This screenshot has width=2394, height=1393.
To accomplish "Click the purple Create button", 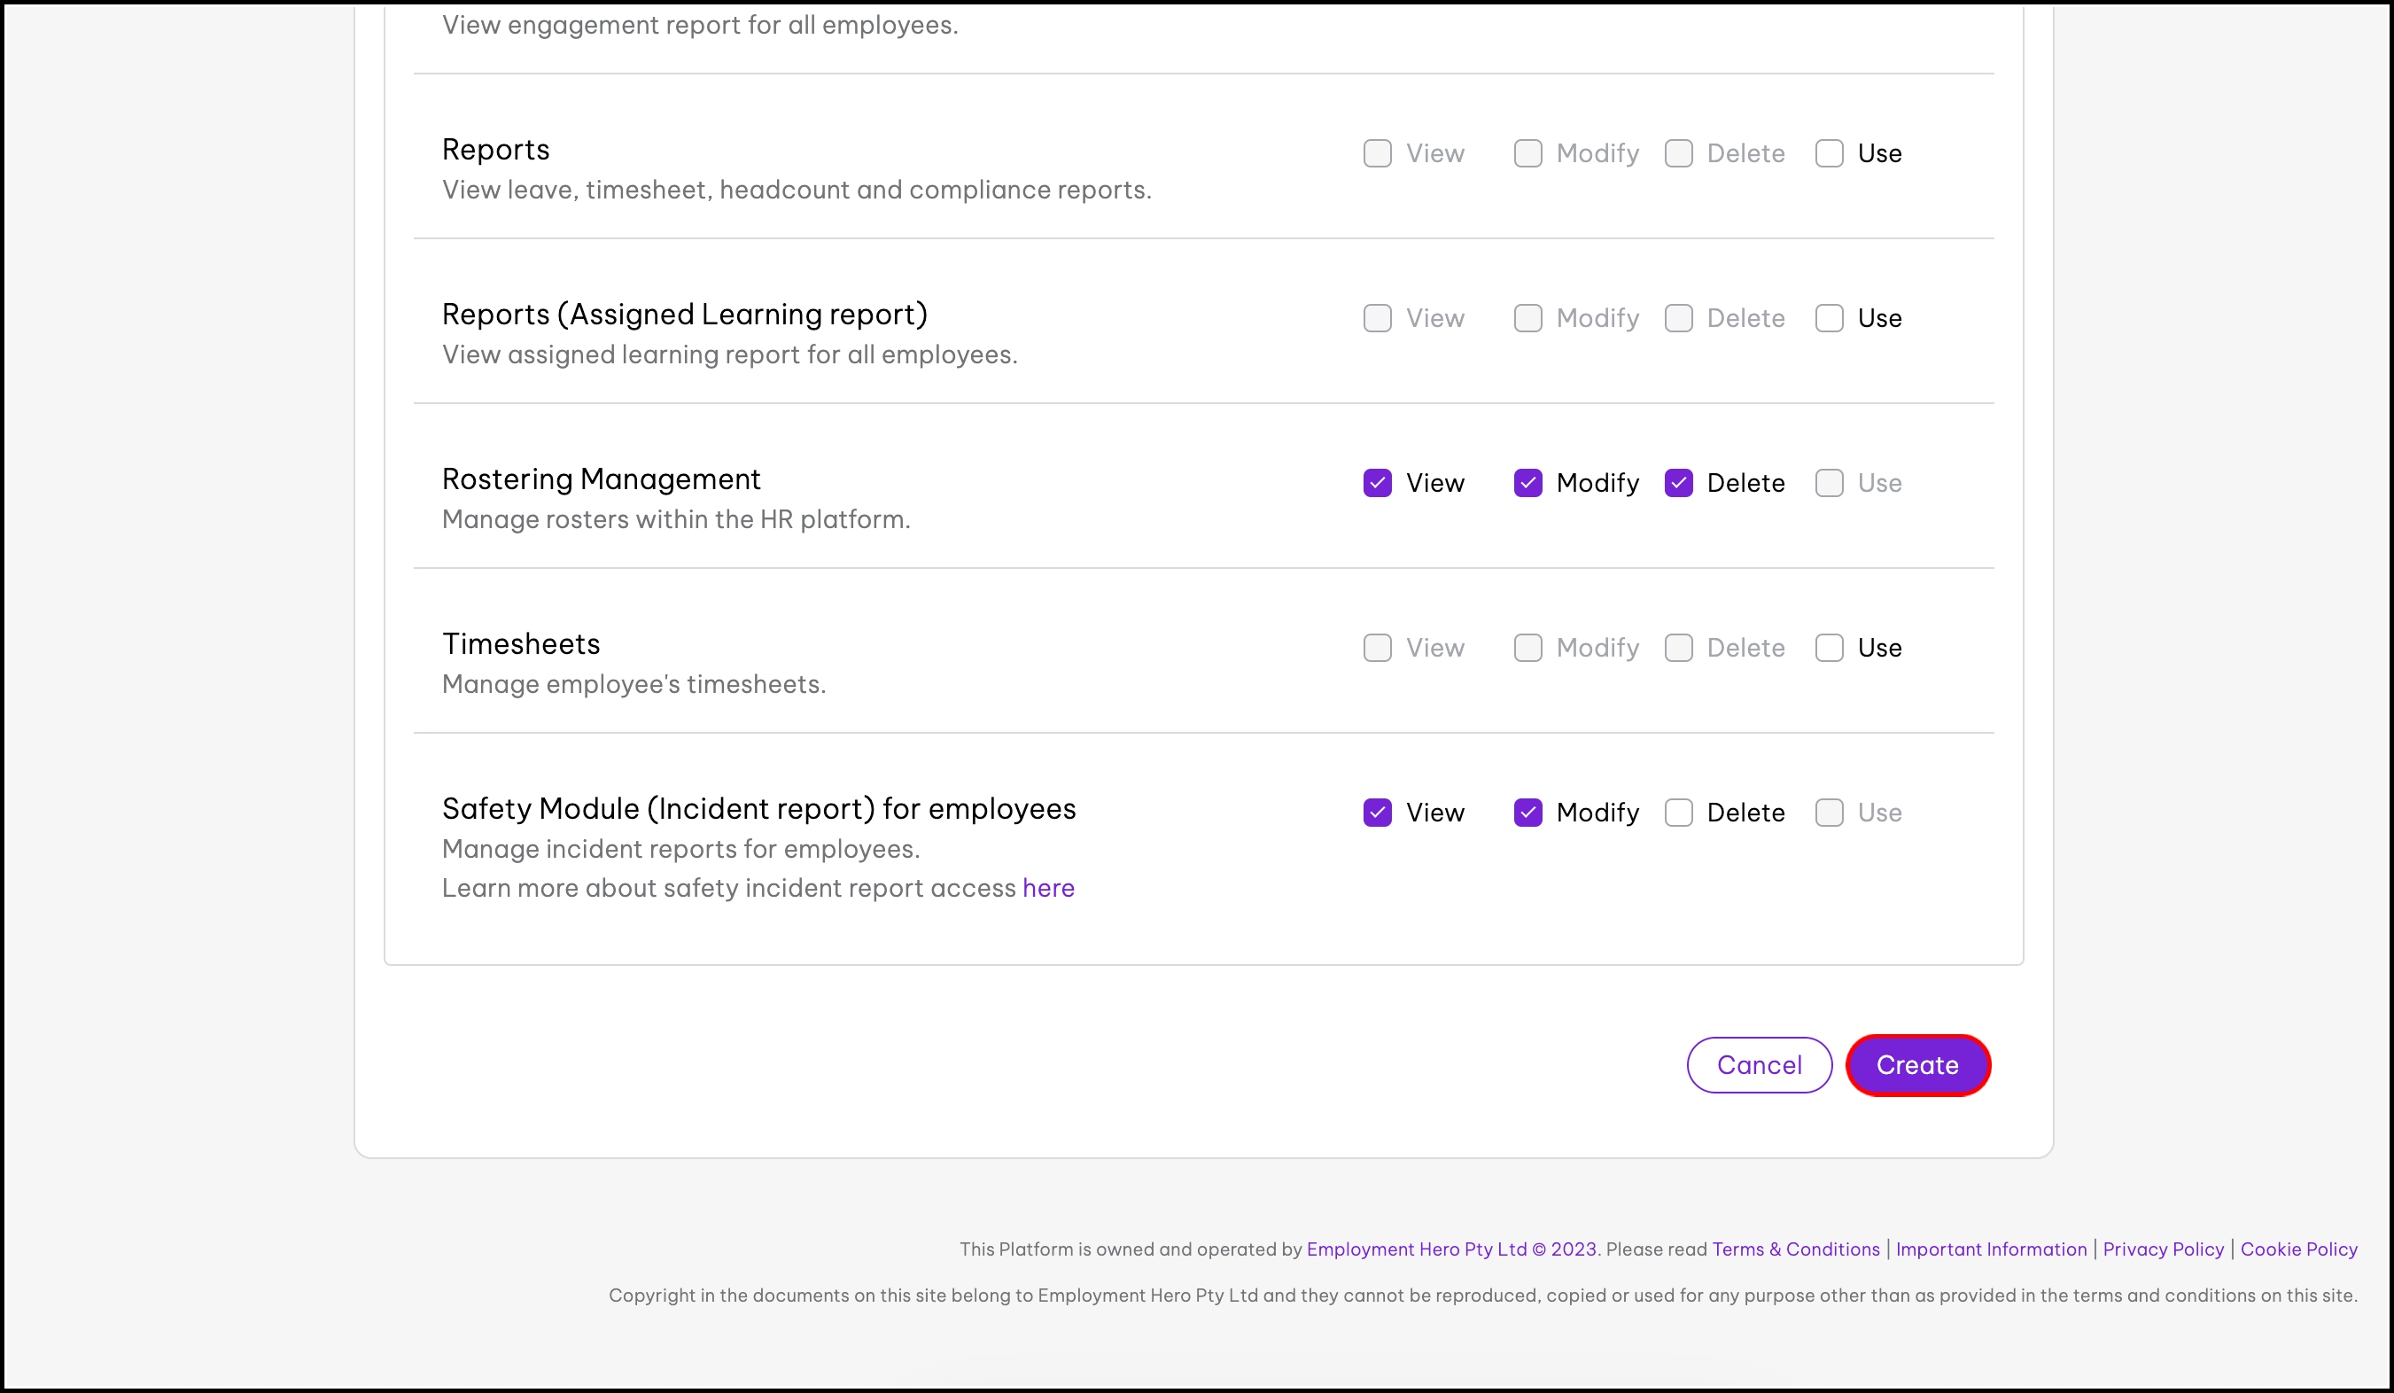I will (x=1917, y=1065).
